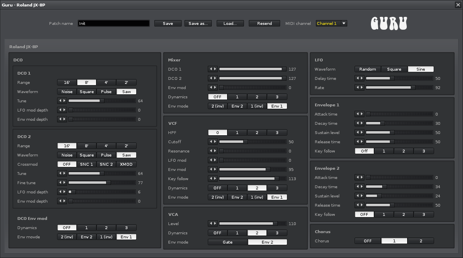The width and height of the screenshot is (463, 258).
Task: Set Envelope 2 Key follow to 3
Action: tap(424, 214)
